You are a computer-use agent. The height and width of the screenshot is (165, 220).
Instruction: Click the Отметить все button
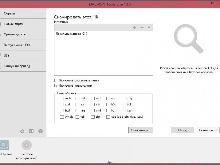(141, 130)
